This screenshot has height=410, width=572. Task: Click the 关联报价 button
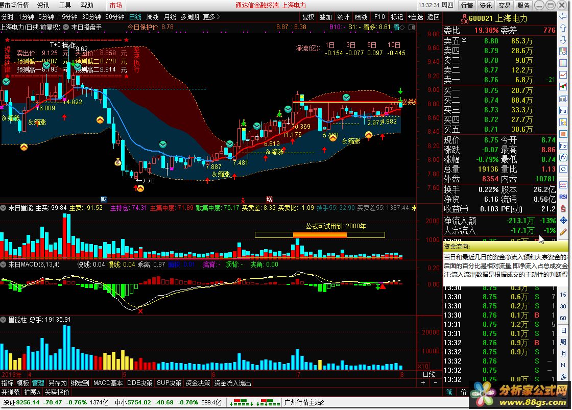[57, 392]
